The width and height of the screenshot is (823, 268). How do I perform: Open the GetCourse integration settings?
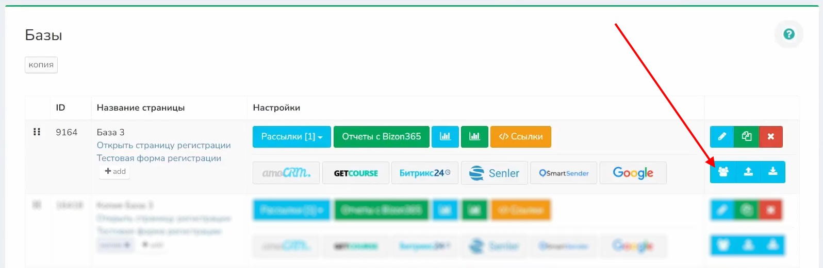[x=356, y=173]
